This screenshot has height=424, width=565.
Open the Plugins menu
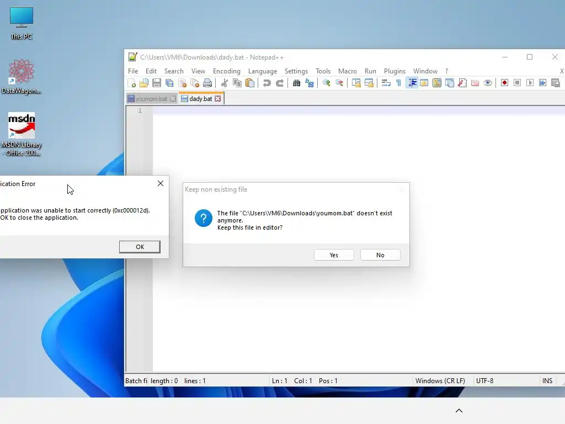click(395, 71)
